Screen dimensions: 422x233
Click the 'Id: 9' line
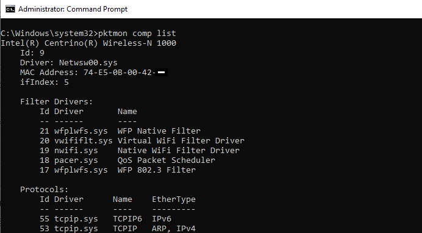coord(32,53)
